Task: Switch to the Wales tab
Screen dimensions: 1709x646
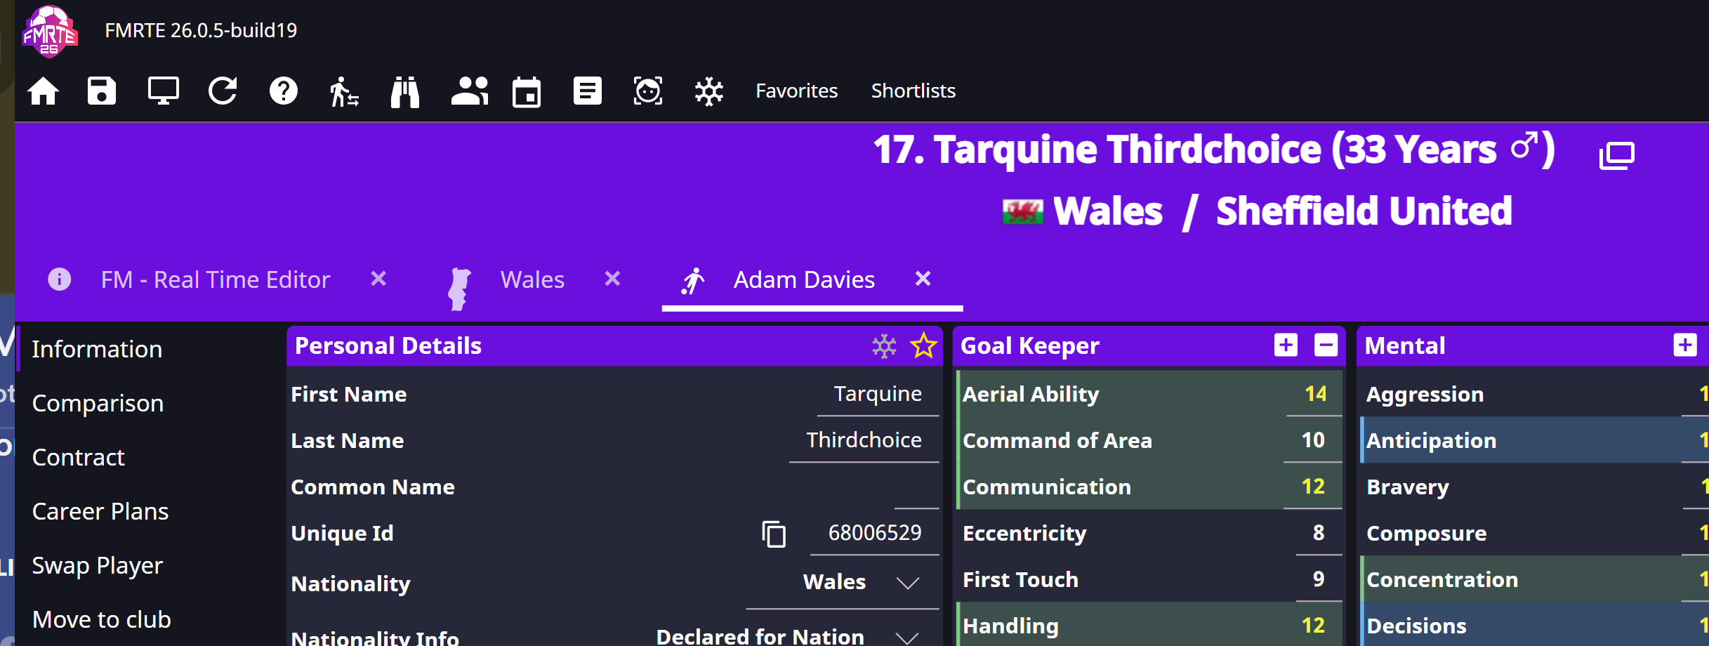Action: coord(532,279)
